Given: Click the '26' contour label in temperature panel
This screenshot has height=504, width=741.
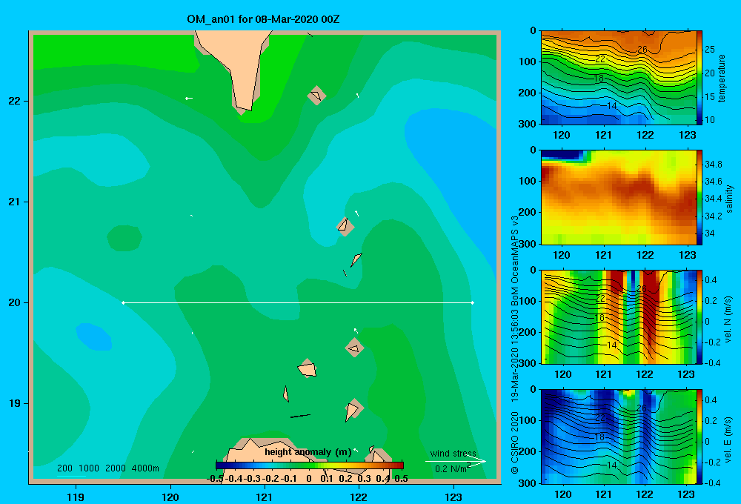Looking at the screenshot, I should 642,49.
